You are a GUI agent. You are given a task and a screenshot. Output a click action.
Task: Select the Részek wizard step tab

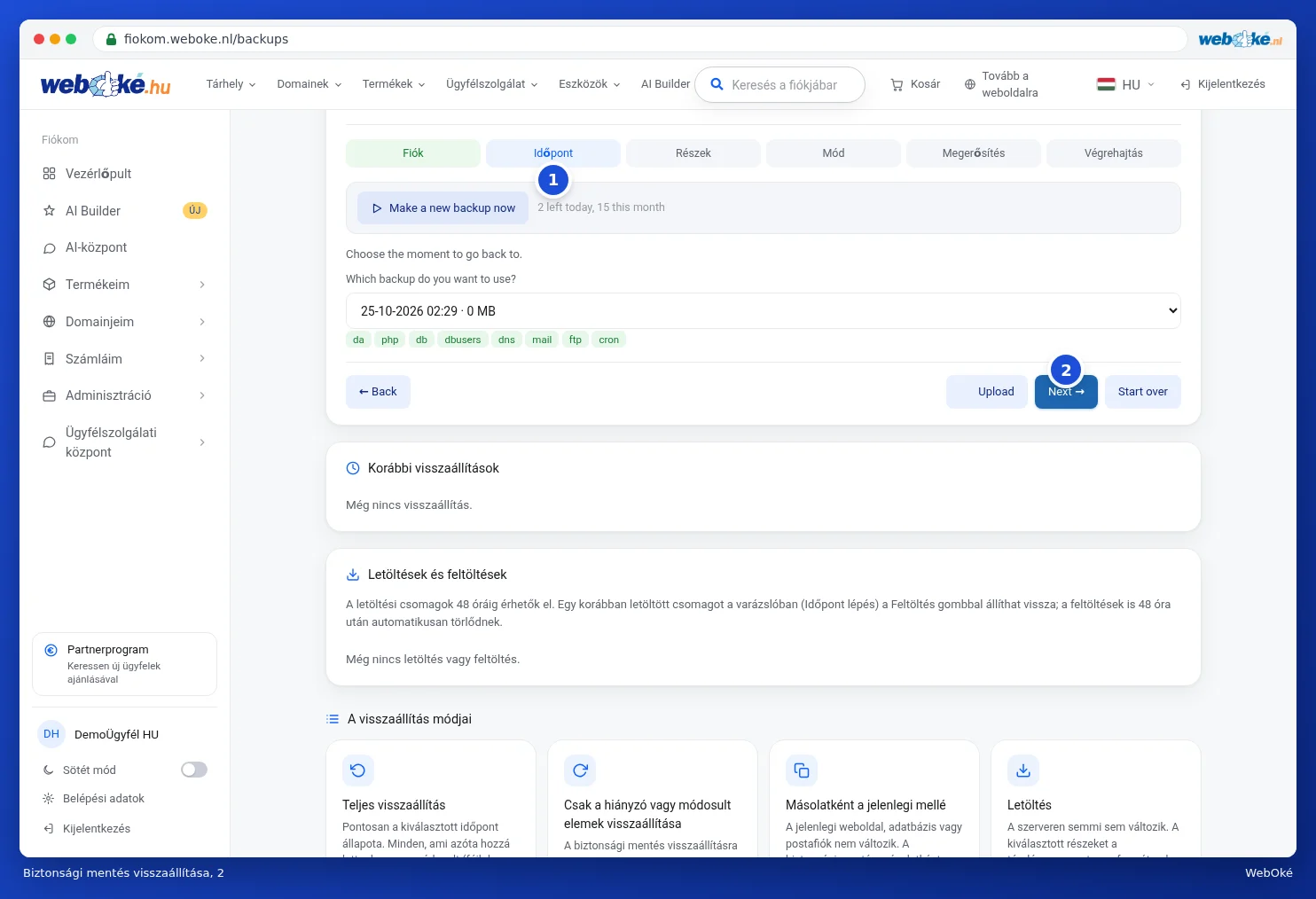tap(693, 153)
